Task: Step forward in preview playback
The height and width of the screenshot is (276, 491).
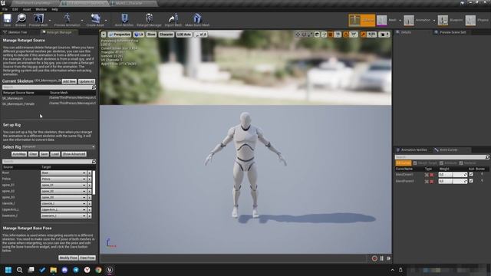Action: point(389,258)
